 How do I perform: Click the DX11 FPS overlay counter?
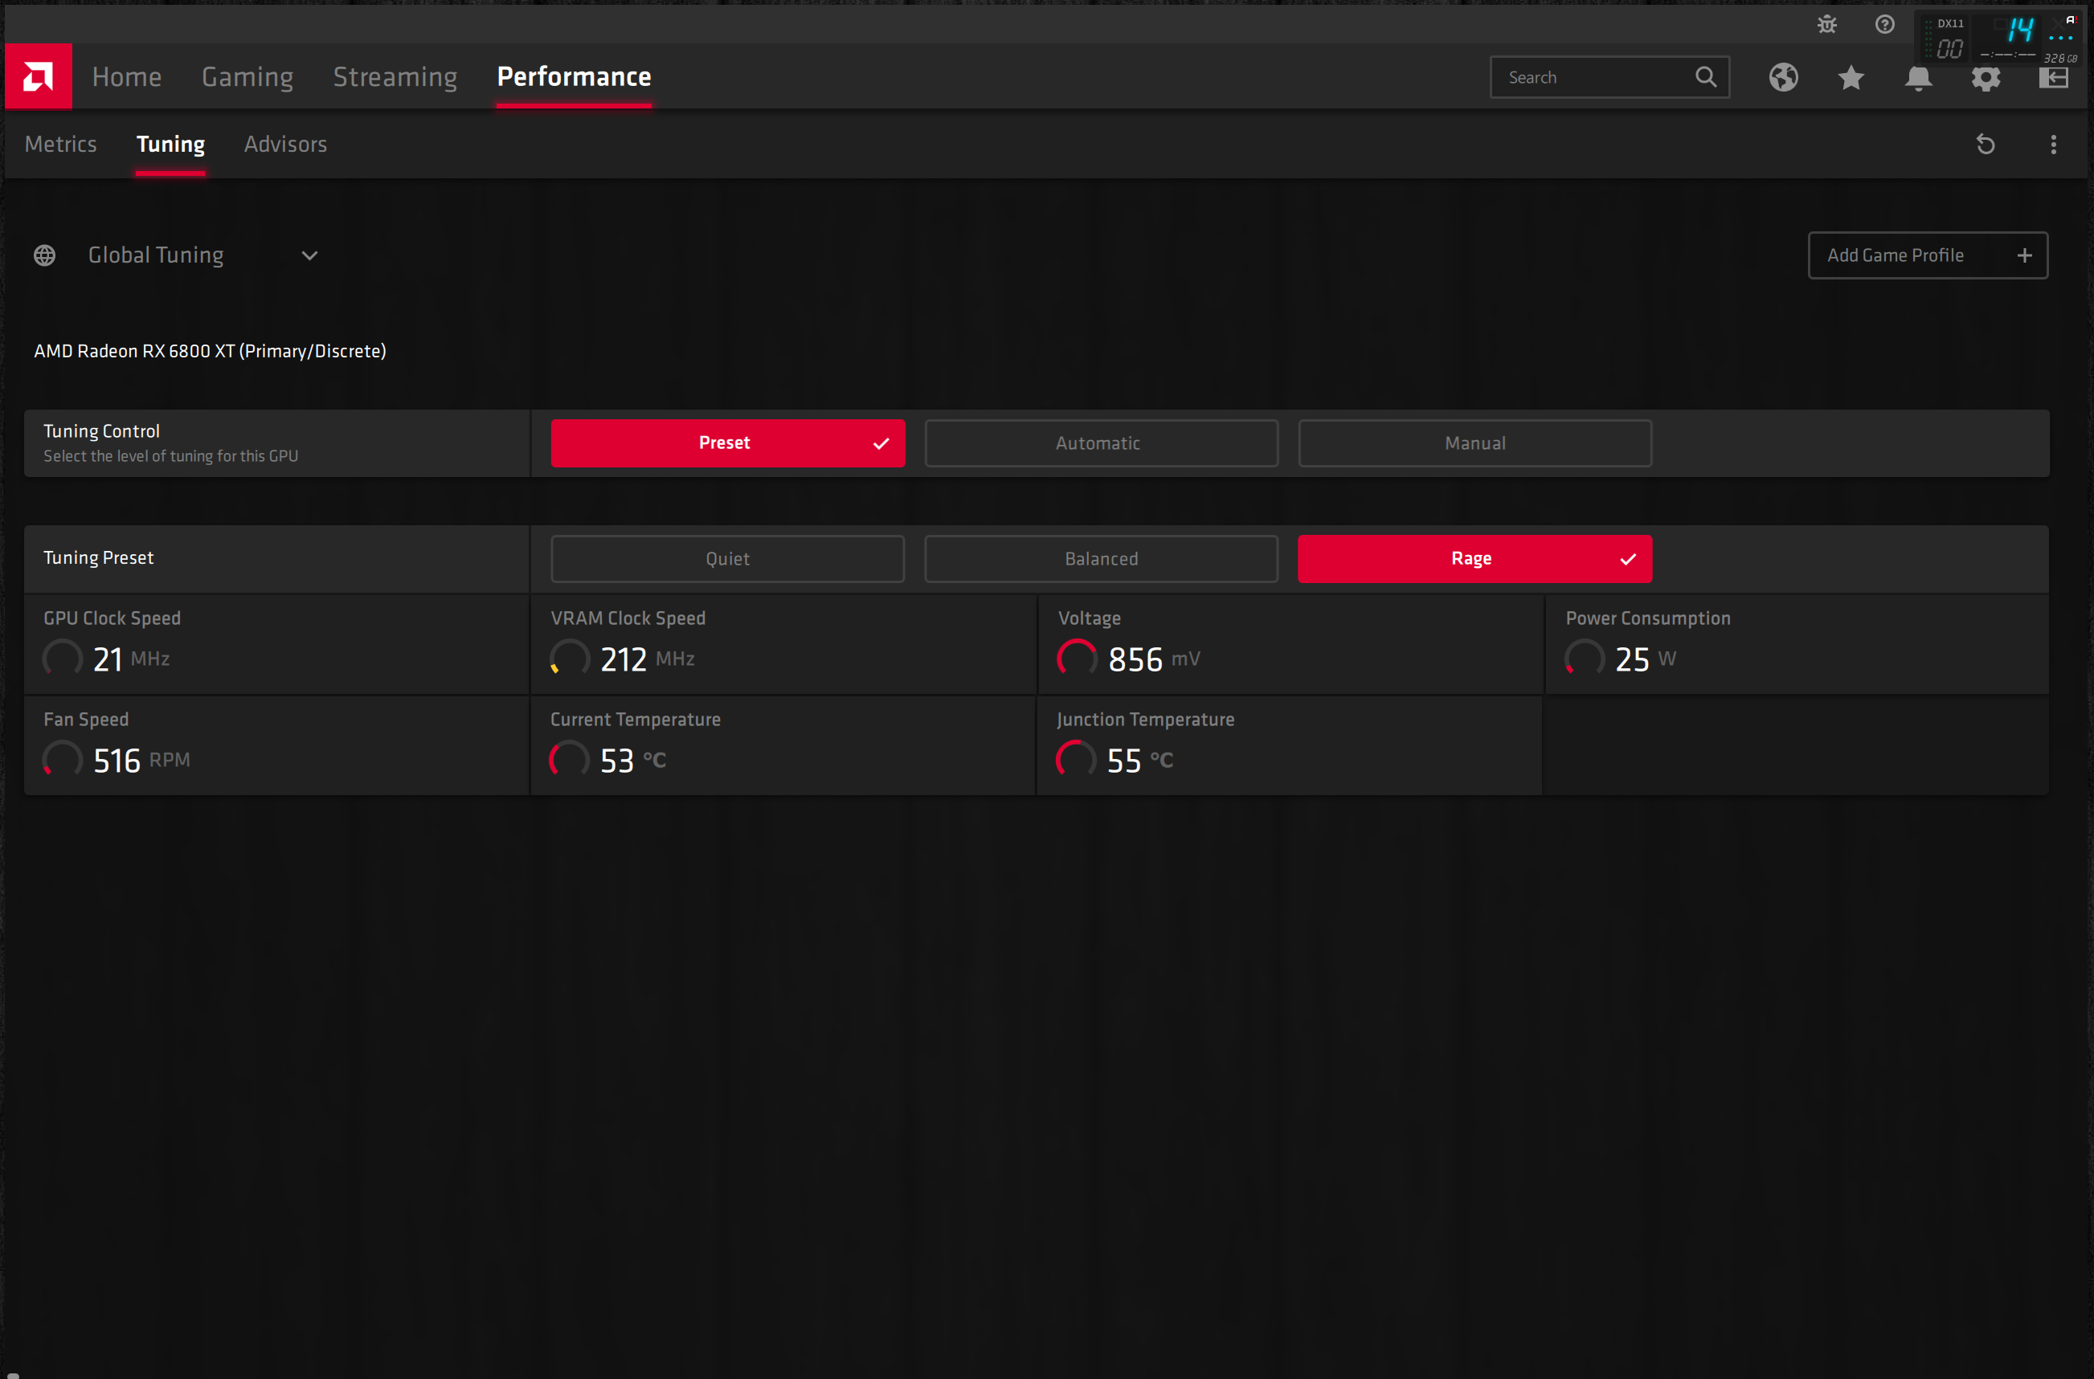(1999, 39)
